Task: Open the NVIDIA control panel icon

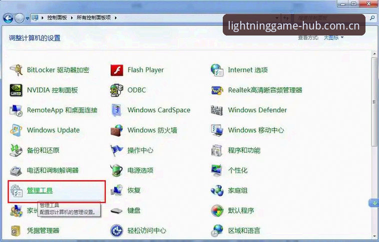Action: click(16, 90)
